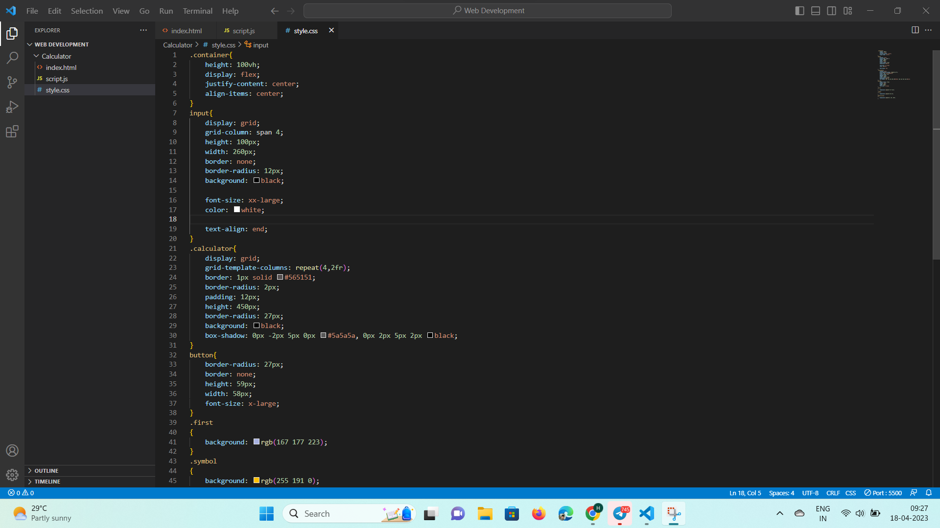Open script.js in the explorer tree
This screenshot has width=940, height=528.
coord(90,79)
